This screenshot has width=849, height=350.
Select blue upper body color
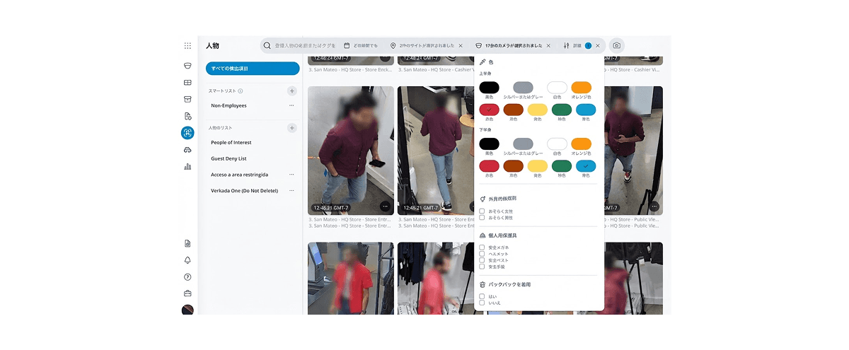coord(586,110)
